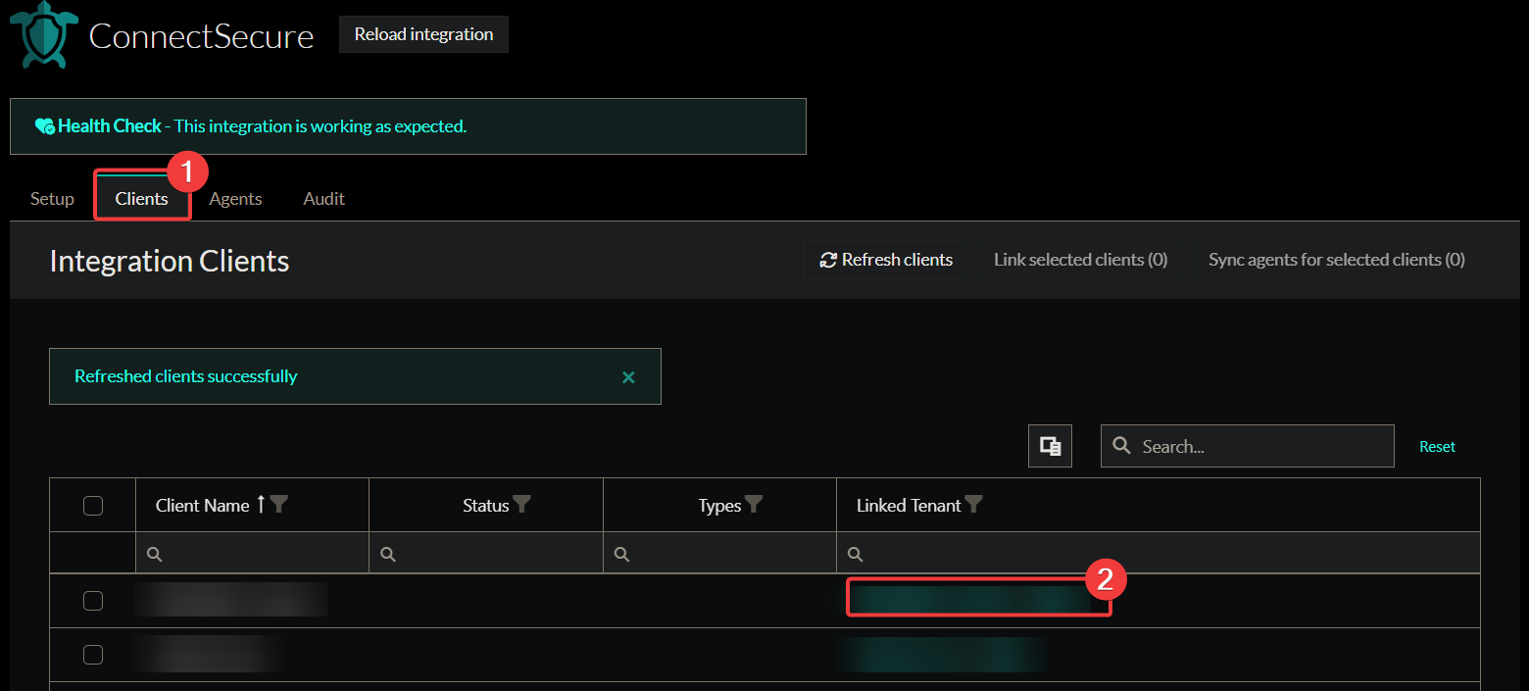Screen dimensions: 1529x691
Task: Click the ConnectSecure turtle shield logo
Action: click(x=43, y=35)
